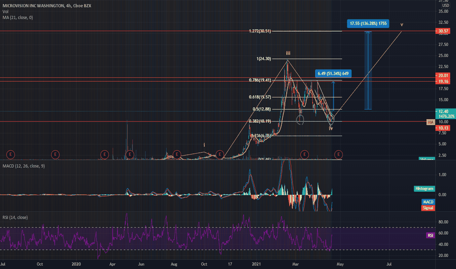Click the MACD (12, 26, close, 9) legend

(23, 166)
